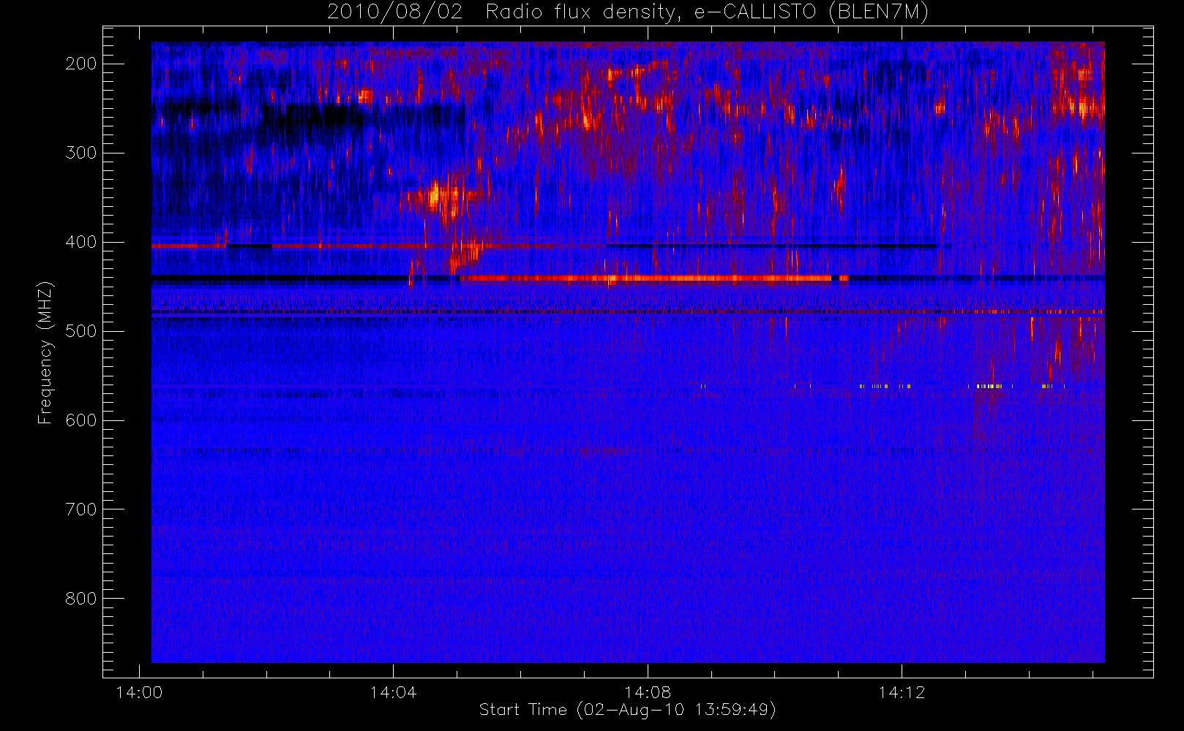The height and width of the screenshot is (731, 1184).
Task: Select the 600 frequency tick label
Action: (x=81, y=420)
